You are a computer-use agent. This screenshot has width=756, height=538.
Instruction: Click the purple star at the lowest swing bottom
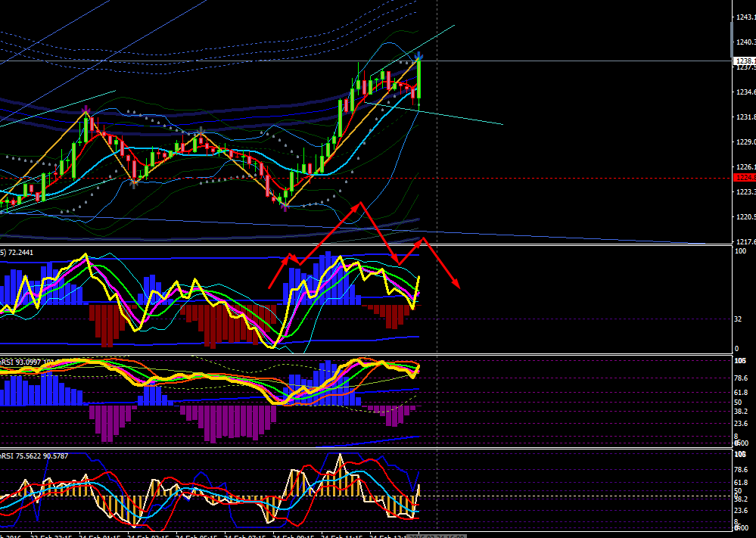click(x=285, y=207)
